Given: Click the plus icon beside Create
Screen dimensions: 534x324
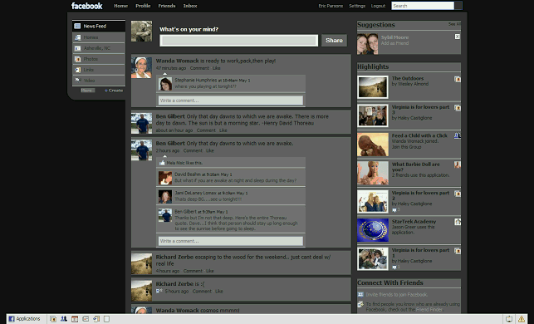Looking at the screenshot, I should coord(106,91).
